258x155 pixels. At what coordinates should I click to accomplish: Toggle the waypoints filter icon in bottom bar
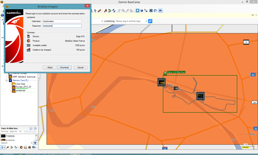[8, 147]
